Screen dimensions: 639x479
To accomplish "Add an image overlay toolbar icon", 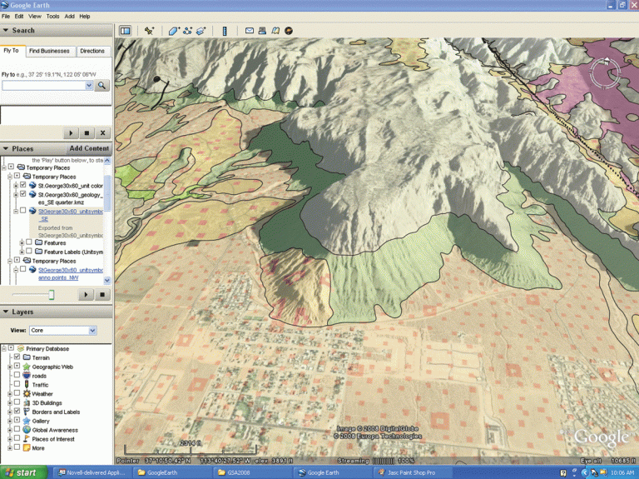I will pyautogui.click(x=201, y=31).
